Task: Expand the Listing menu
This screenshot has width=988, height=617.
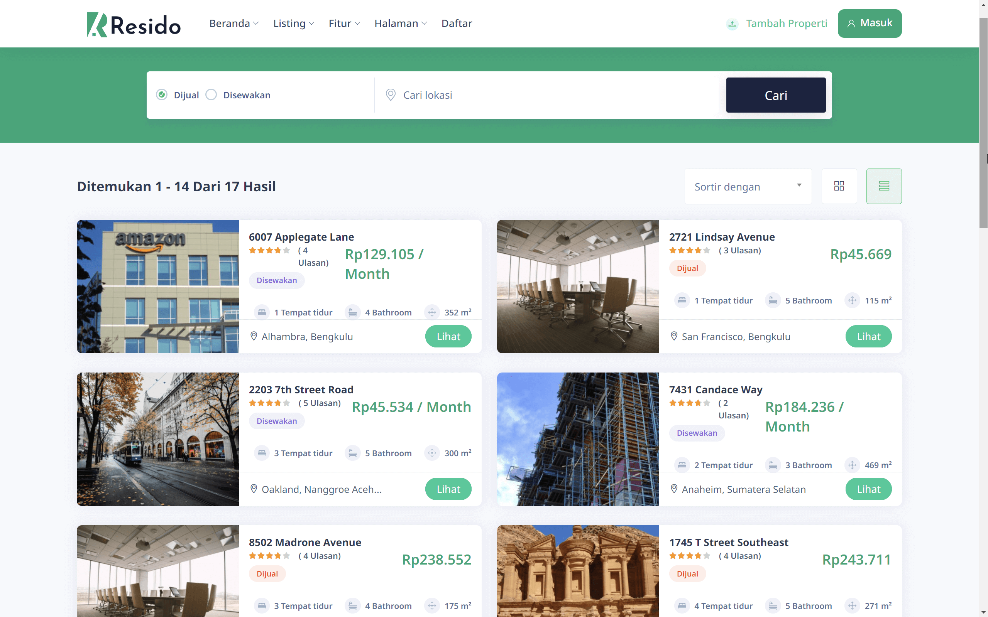Action: tap(293, 24)
